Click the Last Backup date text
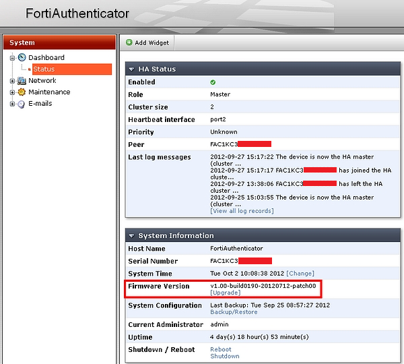This screenshot has height=364, width=404. coord(270,305)
